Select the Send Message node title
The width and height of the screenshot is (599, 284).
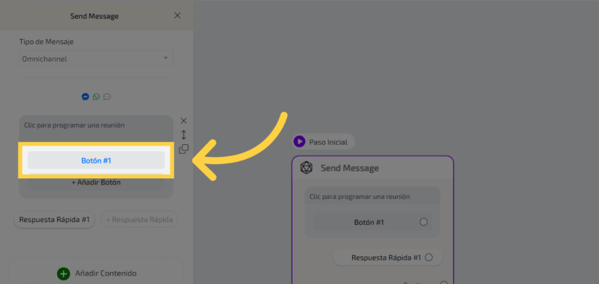pos(349,168)
